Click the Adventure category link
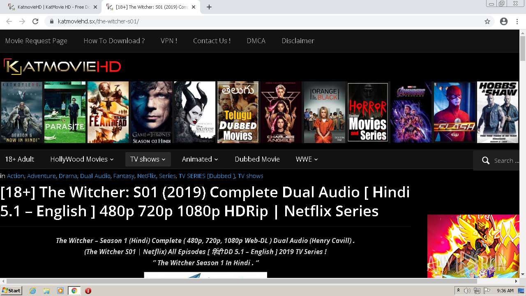 tap(42, 176)
